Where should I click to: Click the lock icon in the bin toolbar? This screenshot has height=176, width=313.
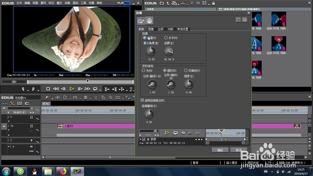(213, 3)
